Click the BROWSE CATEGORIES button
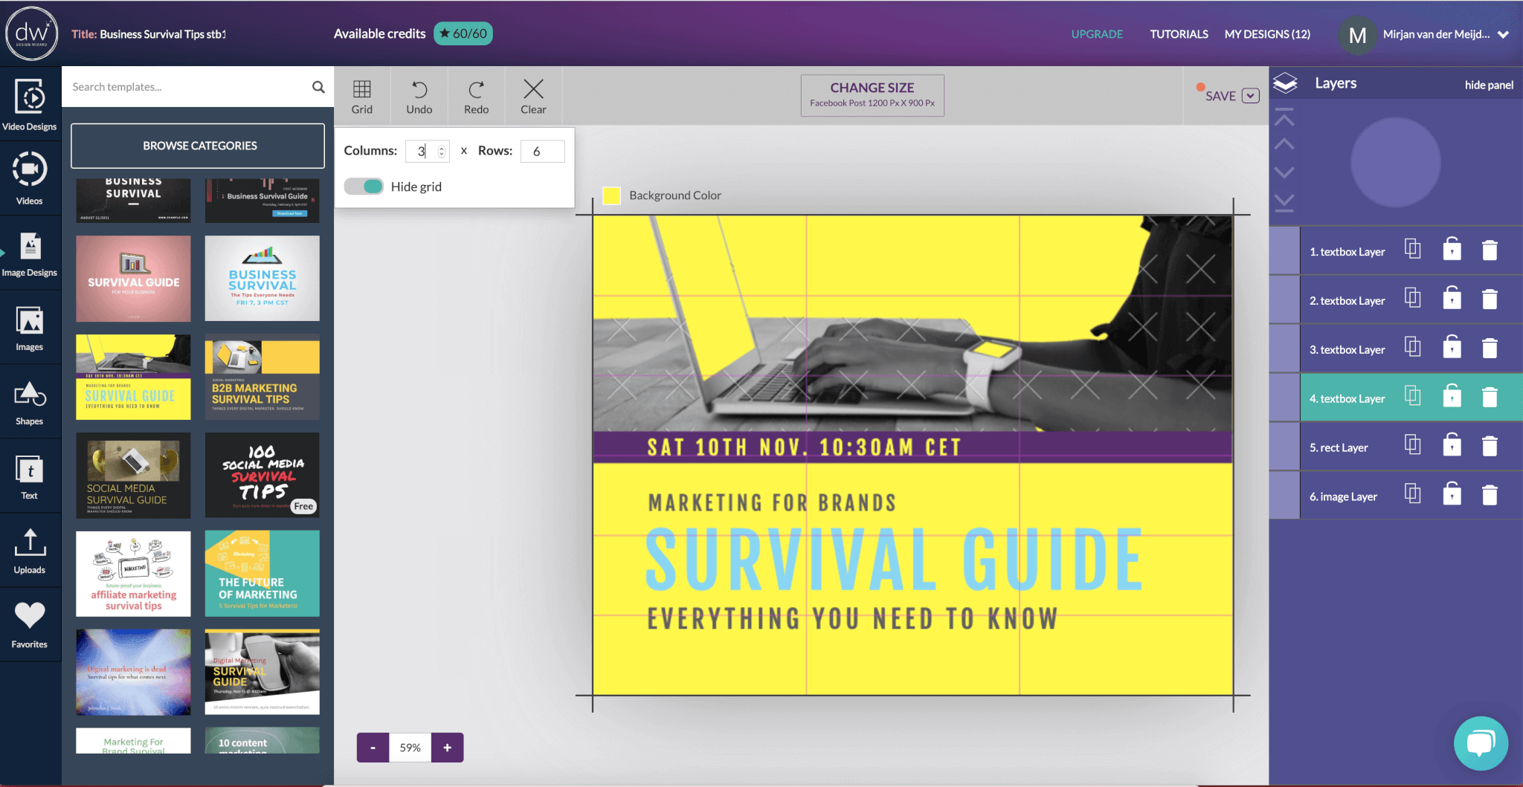1523x787 pixels. point(199,146)
